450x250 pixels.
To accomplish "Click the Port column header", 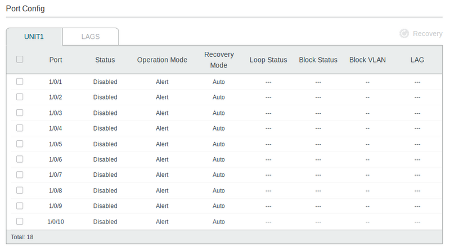I will [x=56, y=60].
